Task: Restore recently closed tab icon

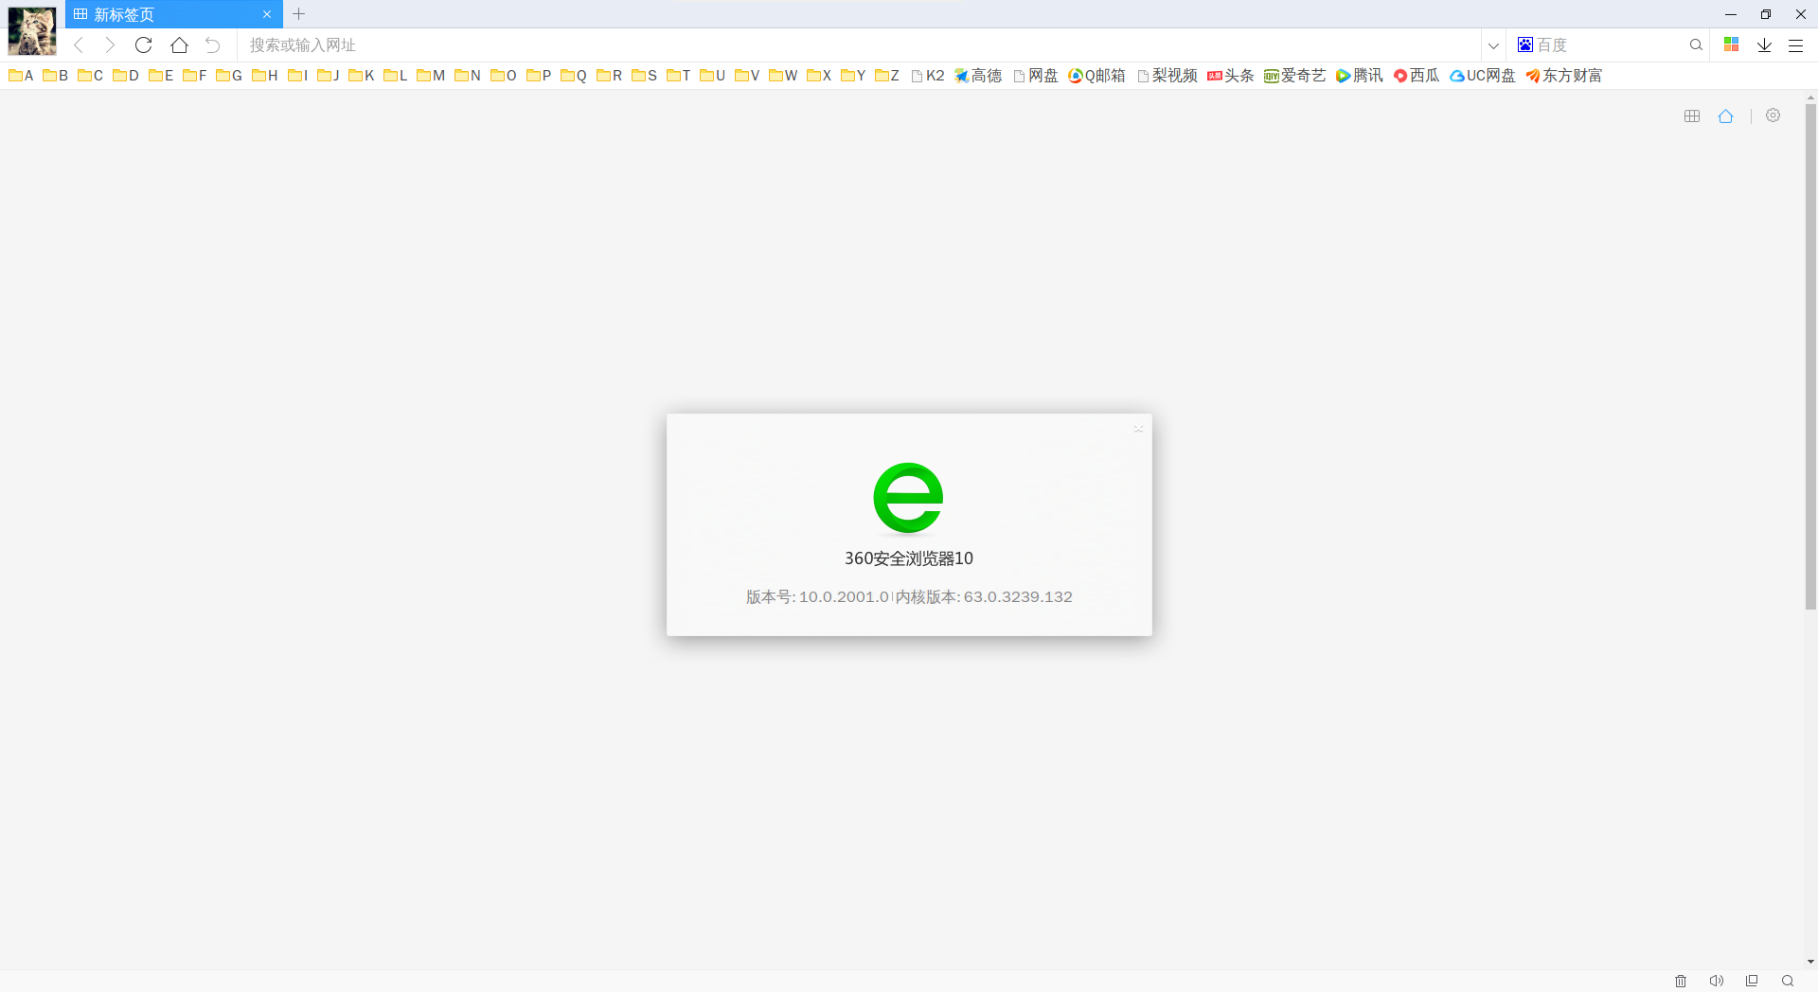Action: coord(213,44)
